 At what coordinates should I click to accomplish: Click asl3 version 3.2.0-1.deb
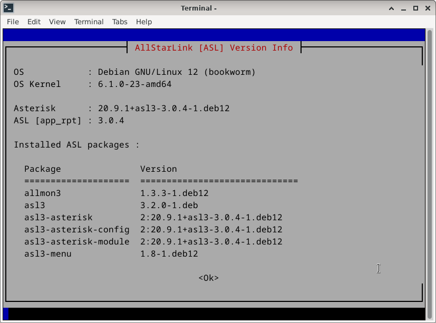pyautogui.click(x=169, y=205)
